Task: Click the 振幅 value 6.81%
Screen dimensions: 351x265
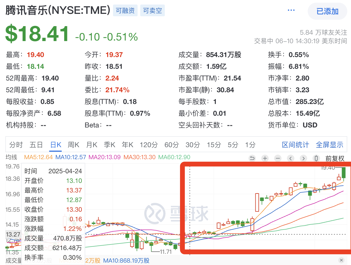Action: (x=299, y=66)
